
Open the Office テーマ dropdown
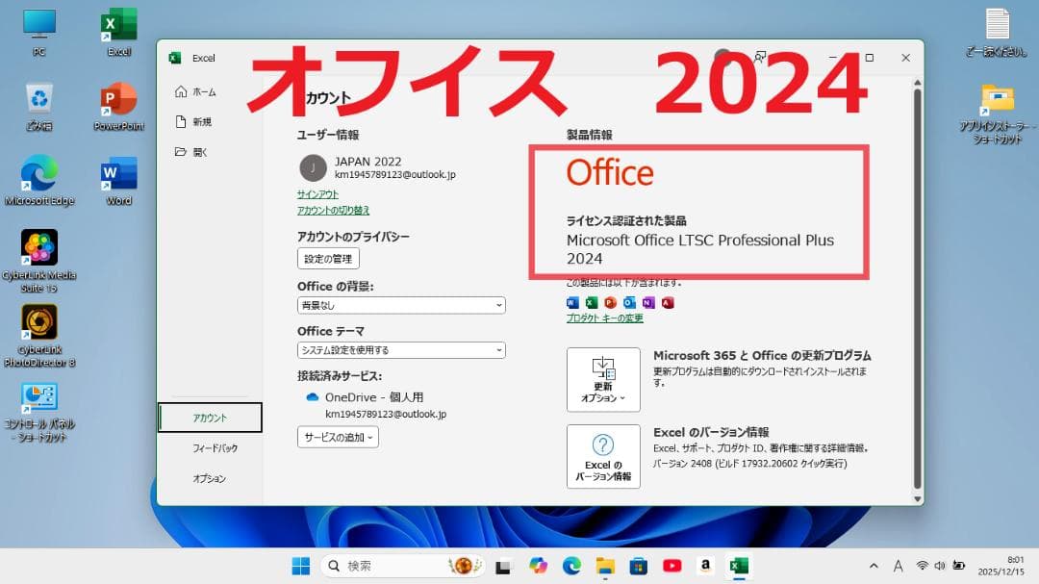coord(401,350)
